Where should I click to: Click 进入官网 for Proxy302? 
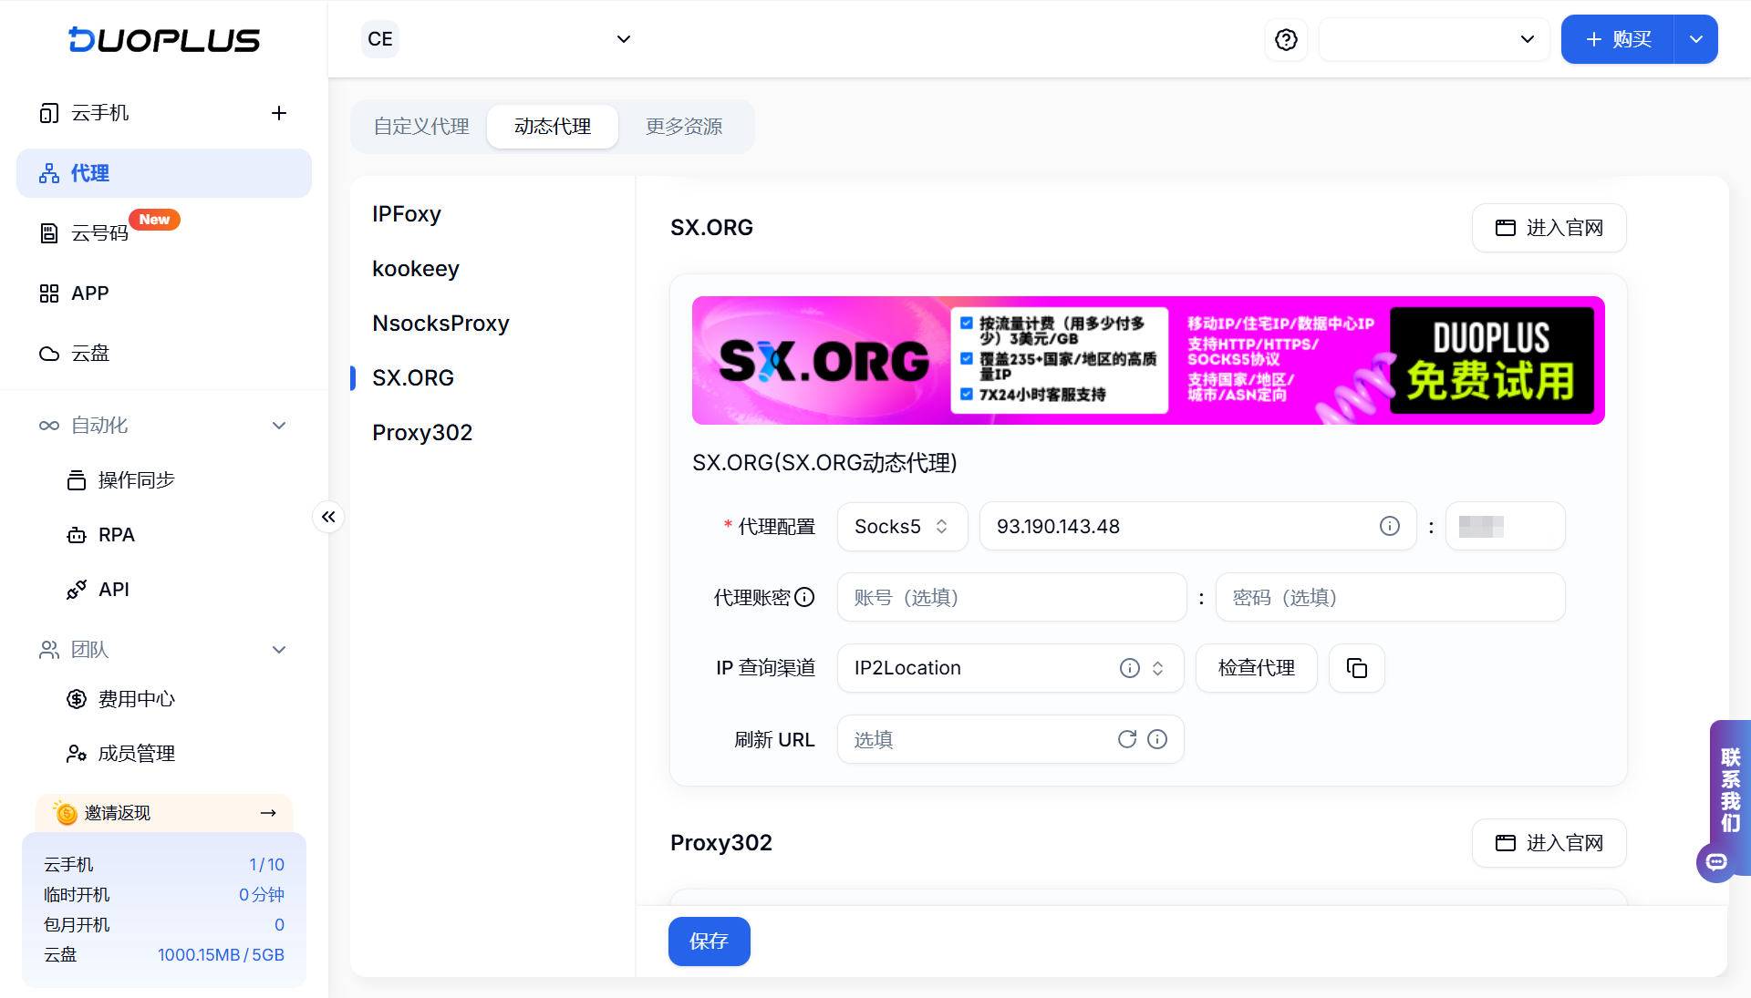click(x=1549, y=843)
